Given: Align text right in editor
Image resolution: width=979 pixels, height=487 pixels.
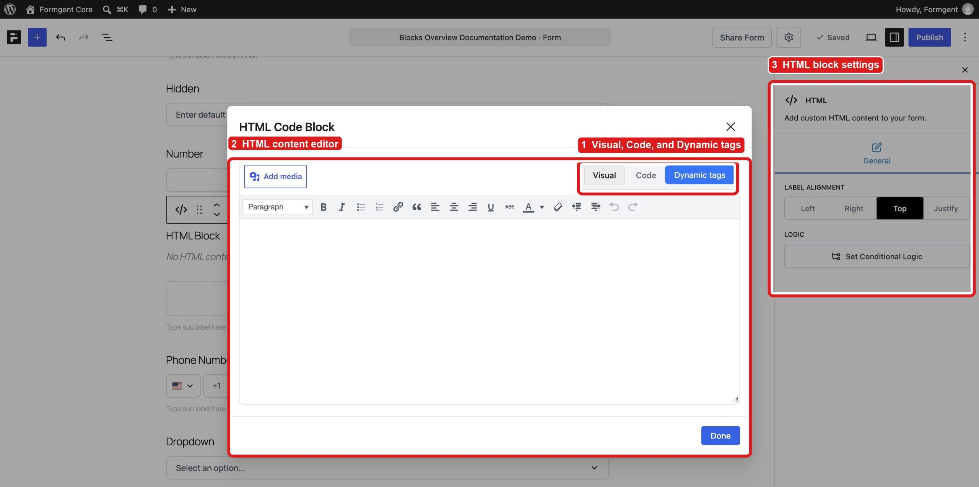Looking at the screenshot, I should (x=472, y=207).
